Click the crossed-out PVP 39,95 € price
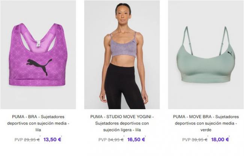The height and width of the screenshot is (156, 244). pos(195,139)
